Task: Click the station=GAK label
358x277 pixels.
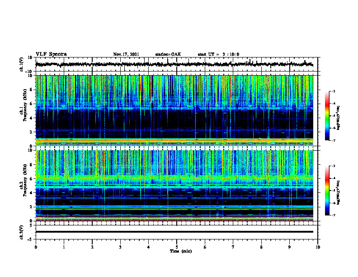Action: coord(168,54)
